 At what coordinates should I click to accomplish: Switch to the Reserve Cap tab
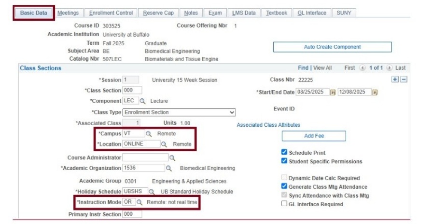click(x=158, y=13)
